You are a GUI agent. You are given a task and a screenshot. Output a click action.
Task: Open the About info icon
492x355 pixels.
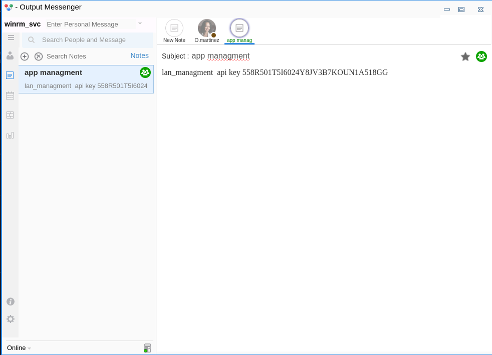tap(11, 301)
